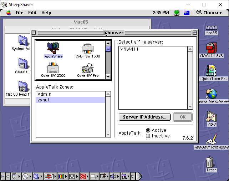Click the device icon list scrollbar thumb
229x181 pixels.
[108, 49]
